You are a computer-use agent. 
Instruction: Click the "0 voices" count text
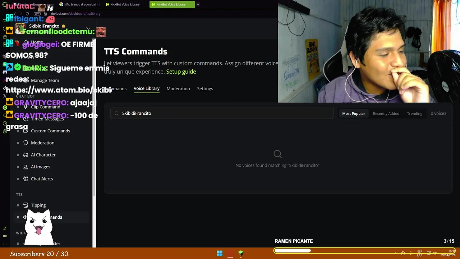[x=438, y=113]
